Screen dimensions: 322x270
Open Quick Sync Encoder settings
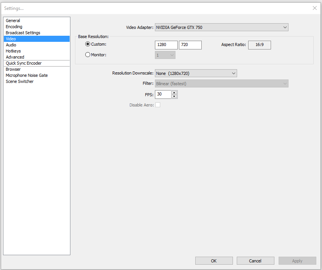tap(37, 63)
